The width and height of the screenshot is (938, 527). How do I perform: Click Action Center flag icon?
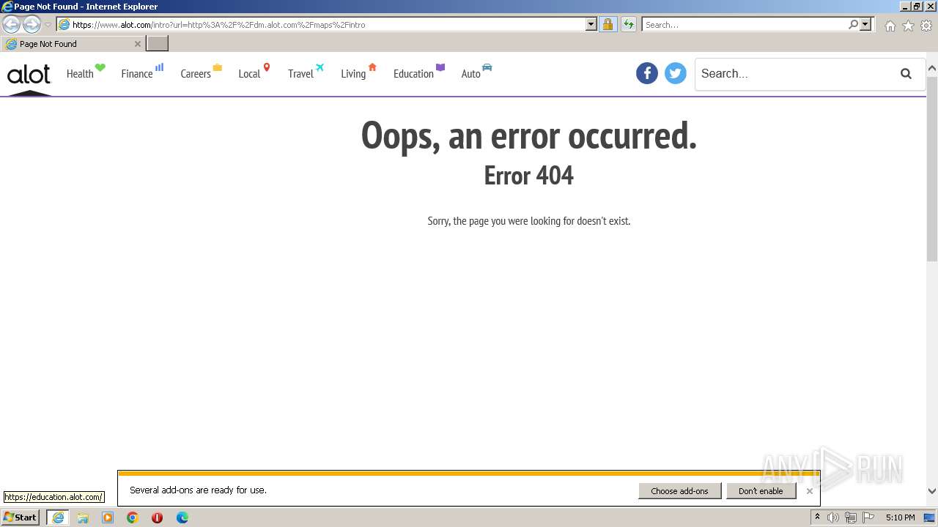tap(868, 517)
